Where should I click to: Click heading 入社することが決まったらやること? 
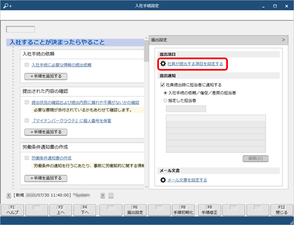coord(57,42)
